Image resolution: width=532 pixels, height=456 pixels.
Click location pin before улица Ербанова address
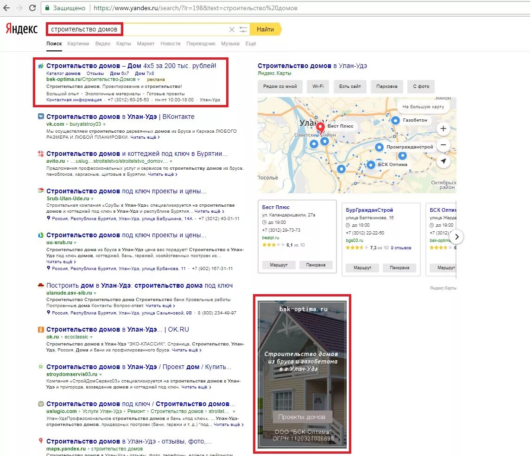(x=49, y=268)
